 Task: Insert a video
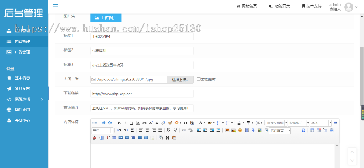pyautogui.click(x=247, y=130)
